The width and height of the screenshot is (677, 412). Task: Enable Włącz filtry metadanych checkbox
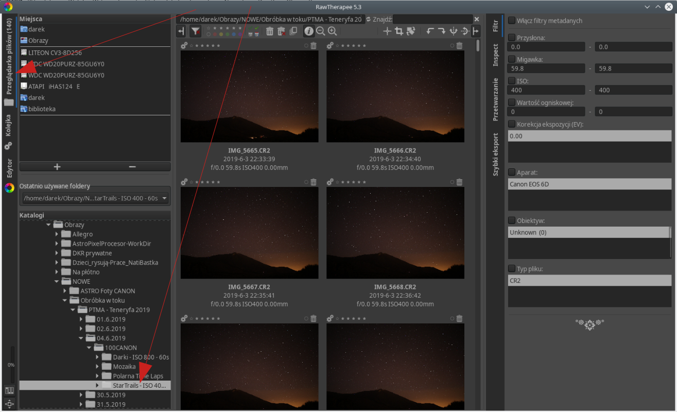tap(512, 21)
